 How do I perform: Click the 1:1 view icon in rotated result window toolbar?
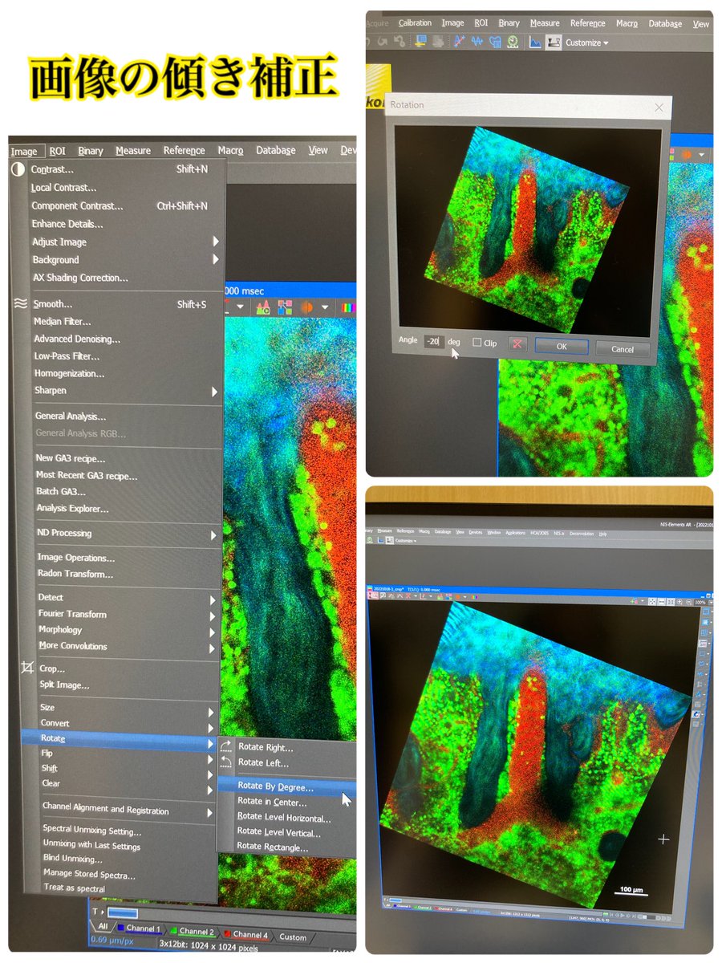pyautogui.click(x=671, y=602)
